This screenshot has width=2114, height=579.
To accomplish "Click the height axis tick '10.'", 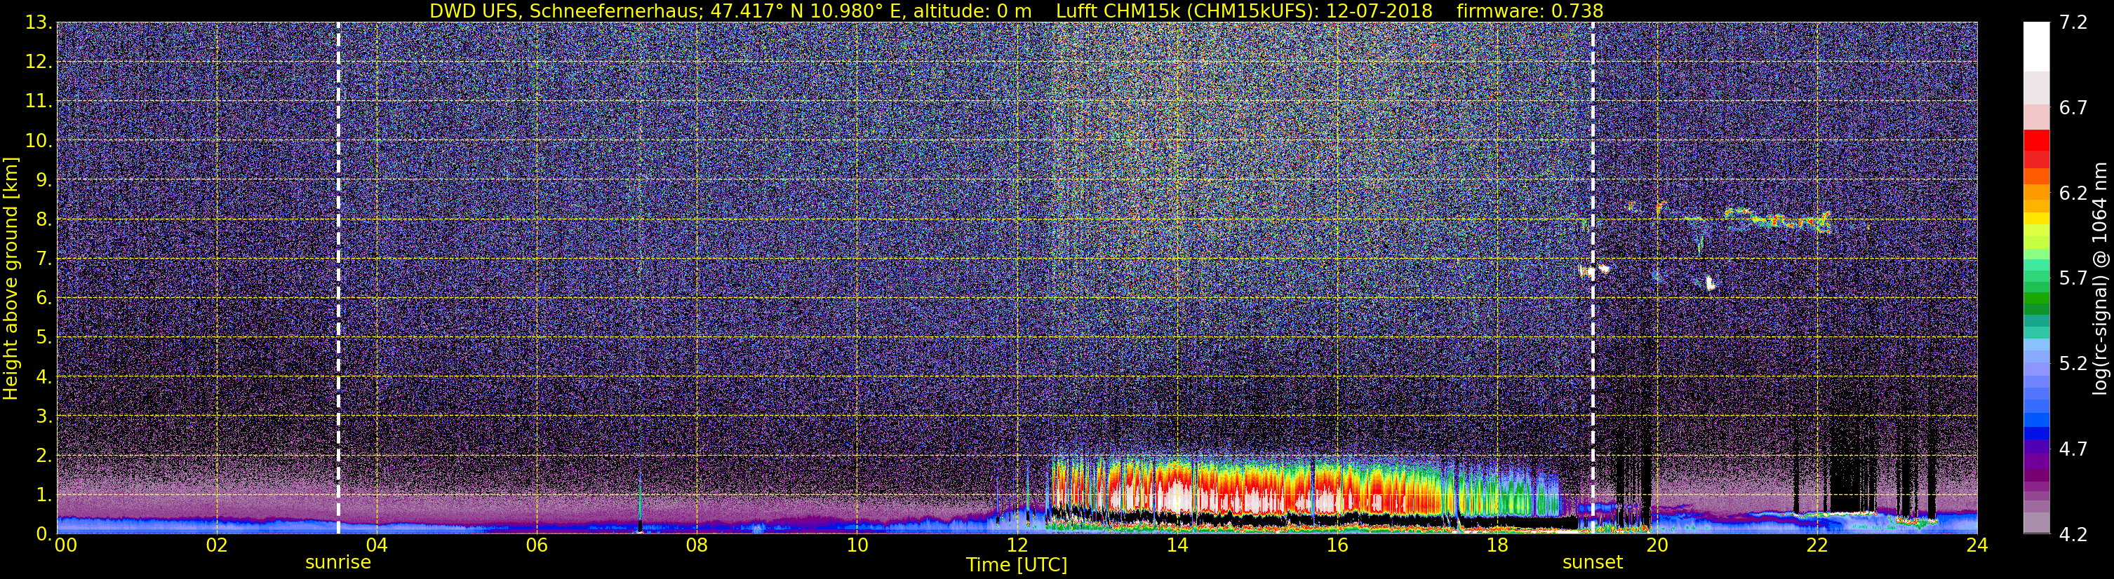I will (39, 140).
